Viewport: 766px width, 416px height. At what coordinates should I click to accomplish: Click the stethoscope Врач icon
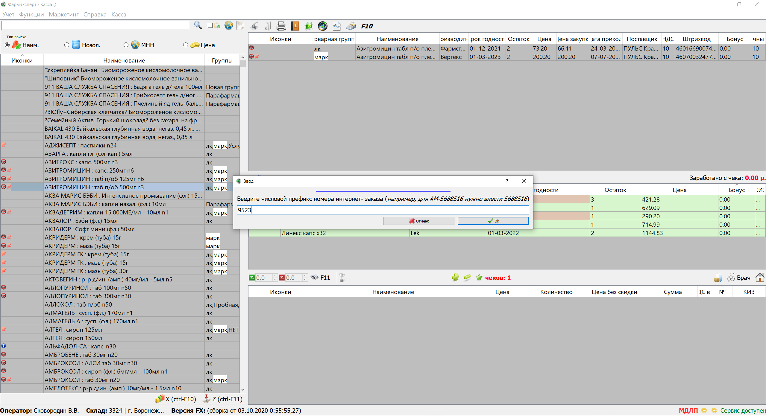pos(731,278)
